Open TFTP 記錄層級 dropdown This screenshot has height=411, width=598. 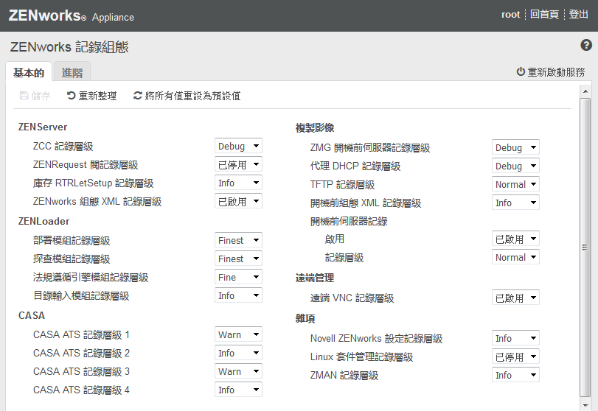515,184
